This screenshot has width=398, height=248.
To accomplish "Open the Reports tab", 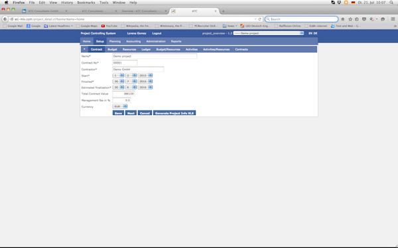I will tap(176, 41).
